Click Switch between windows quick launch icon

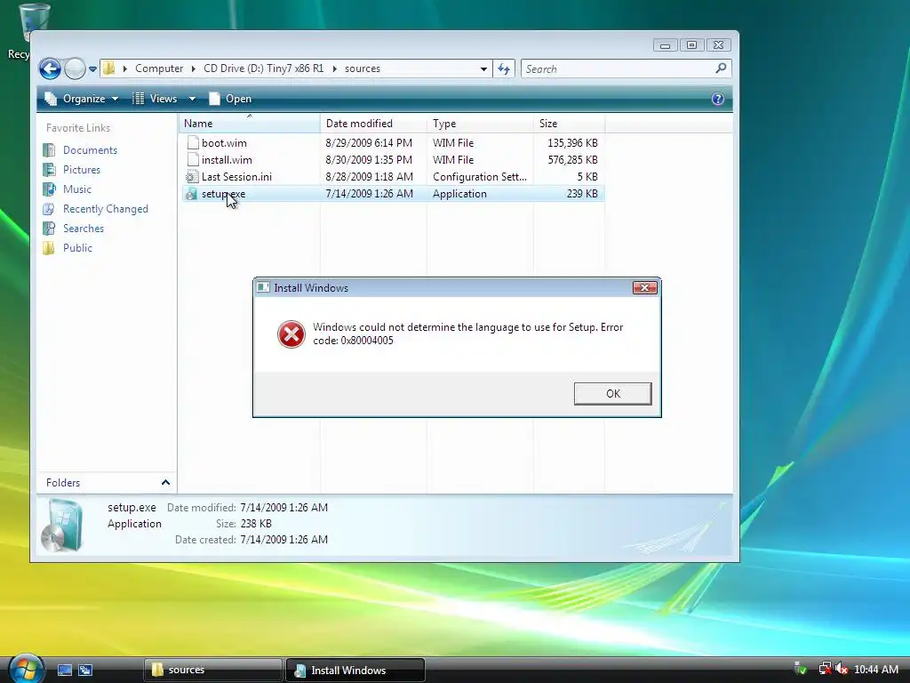point(85,671)
